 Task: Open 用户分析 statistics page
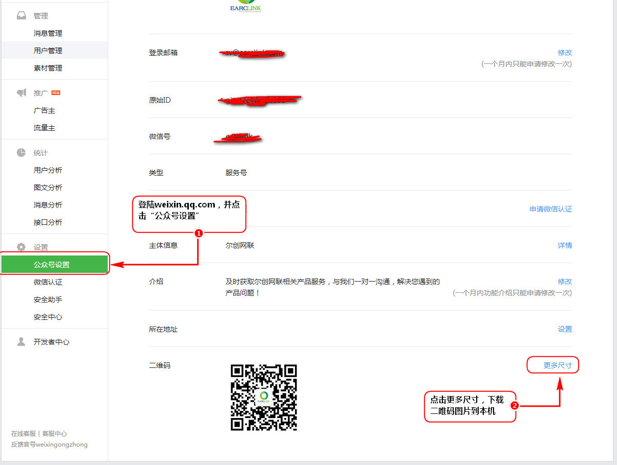click(x=48, y=170)
